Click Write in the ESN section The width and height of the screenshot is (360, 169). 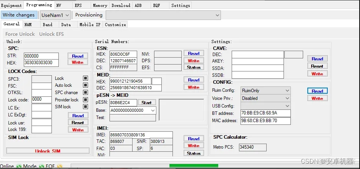click(194, 61)
